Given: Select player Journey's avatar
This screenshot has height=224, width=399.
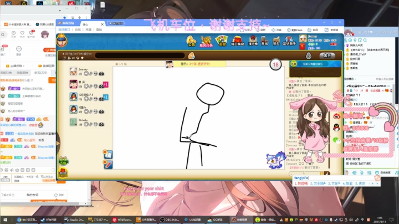Looking at the screenshot, I should click(74, 72).
